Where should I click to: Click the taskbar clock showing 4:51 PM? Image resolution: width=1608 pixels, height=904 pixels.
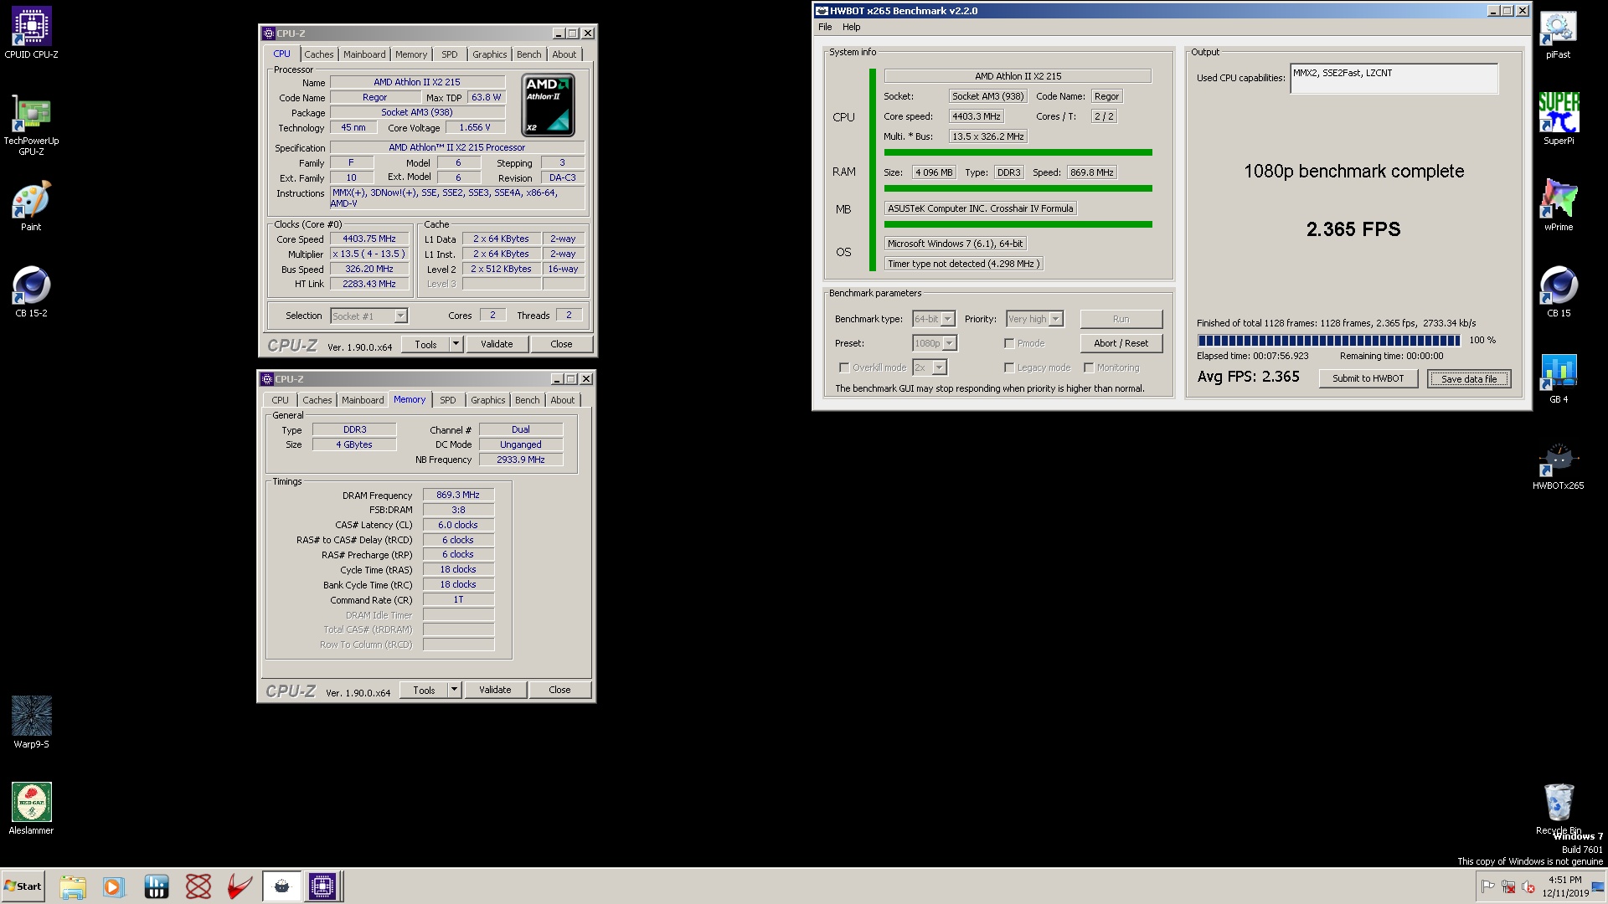pos(1564,886)
